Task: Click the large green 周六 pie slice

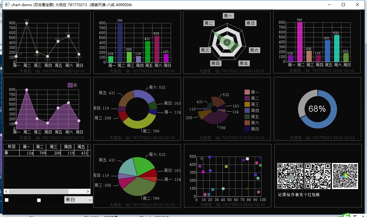Action: point(143,166)
